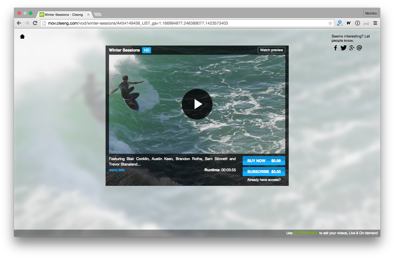
Task: Click the Cleeng logo in the footer
Action: (x=305, y=233)
